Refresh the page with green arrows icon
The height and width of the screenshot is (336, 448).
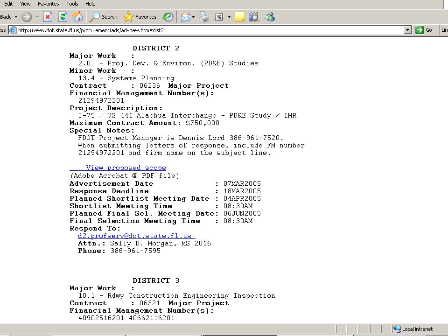pyautogui.click(x=63, y=17)
